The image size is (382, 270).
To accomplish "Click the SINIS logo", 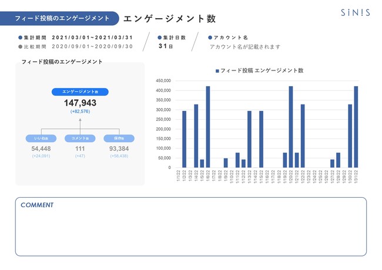I will (355, 12).
